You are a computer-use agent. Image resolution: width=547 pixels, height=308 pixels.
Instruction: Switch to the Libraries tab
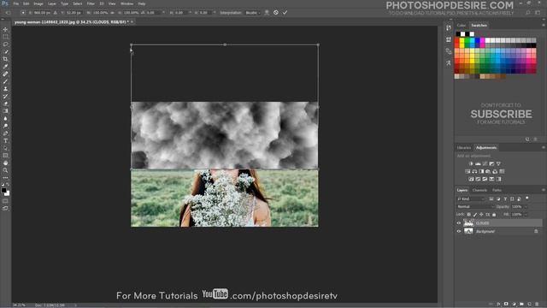click(x=464, y=148)
